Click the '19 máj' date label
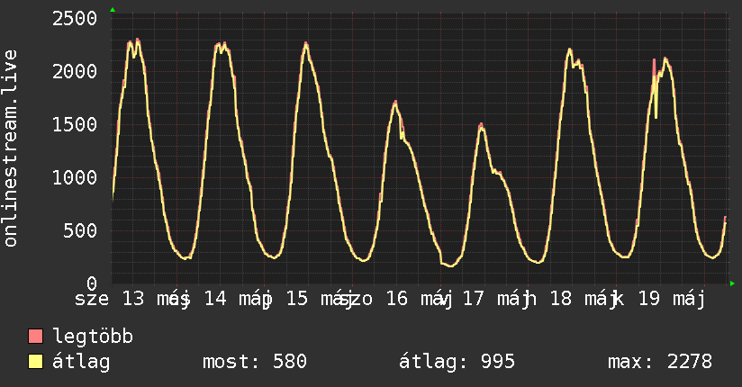 point(672,299)
